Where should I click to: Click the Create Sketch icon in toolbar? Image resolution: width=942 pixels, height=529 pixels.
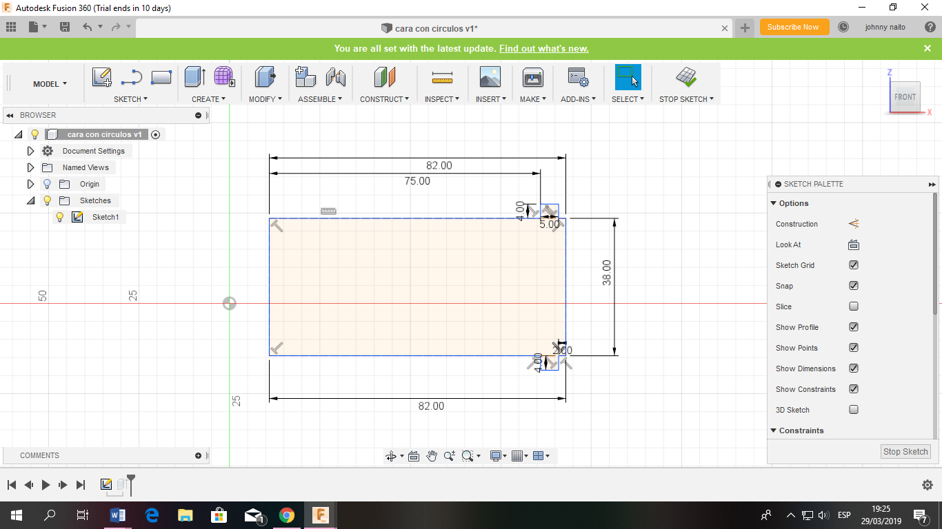tap(102, 77)
